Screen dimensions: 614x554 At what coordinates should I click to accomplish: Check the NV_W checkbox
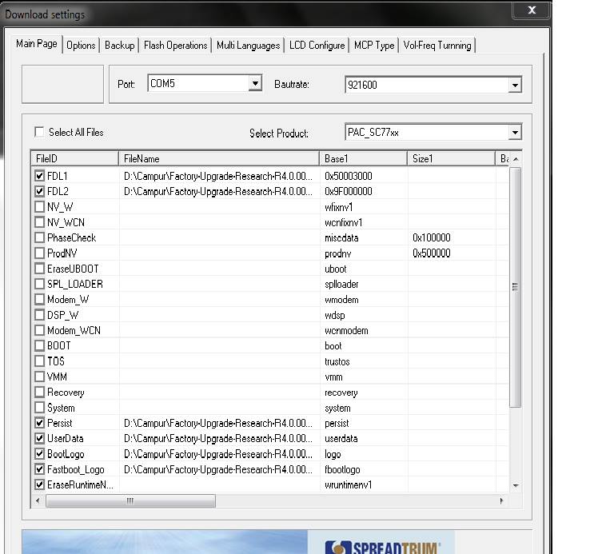(x=39, y=206)
